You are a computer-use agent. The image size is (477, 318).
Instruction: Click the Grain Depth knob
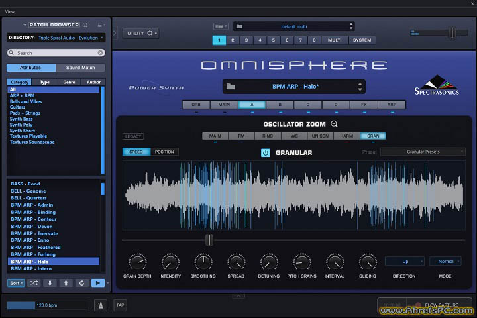(138, 262)
